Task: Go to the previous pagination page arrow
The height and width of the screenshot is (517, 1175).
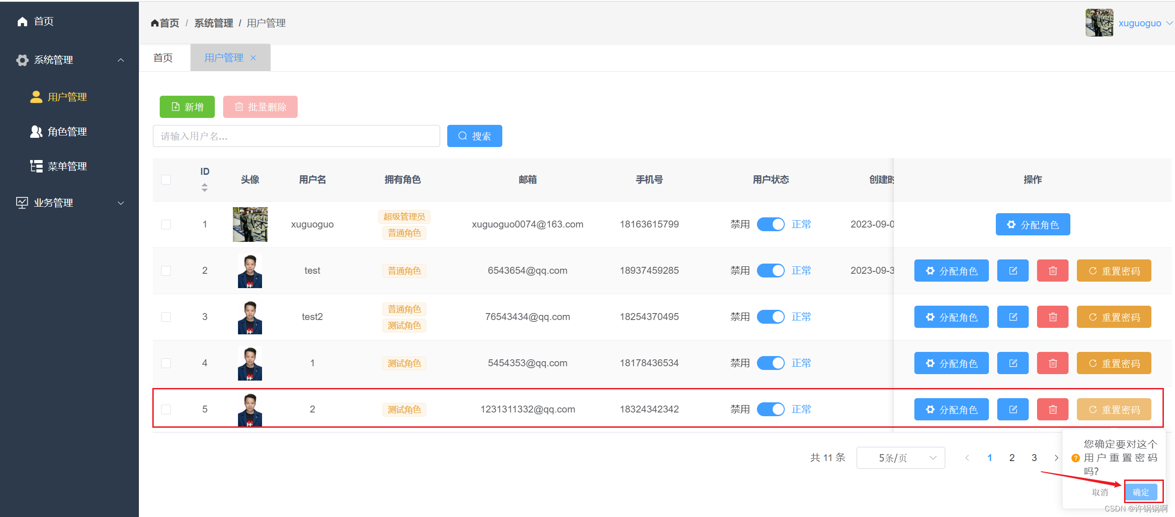Action: (x=967, y=458)
